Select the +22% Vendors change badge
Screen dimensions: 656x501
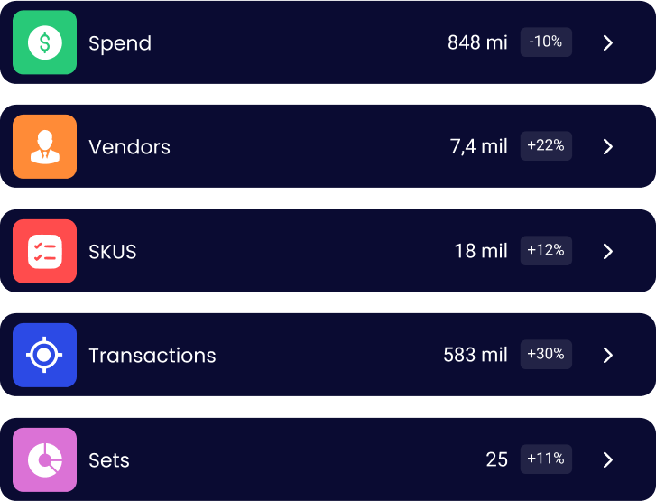[x=546, y=146]
